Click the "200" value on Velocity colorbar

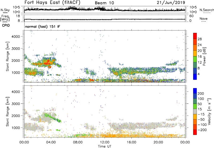[x=201, y=94]
